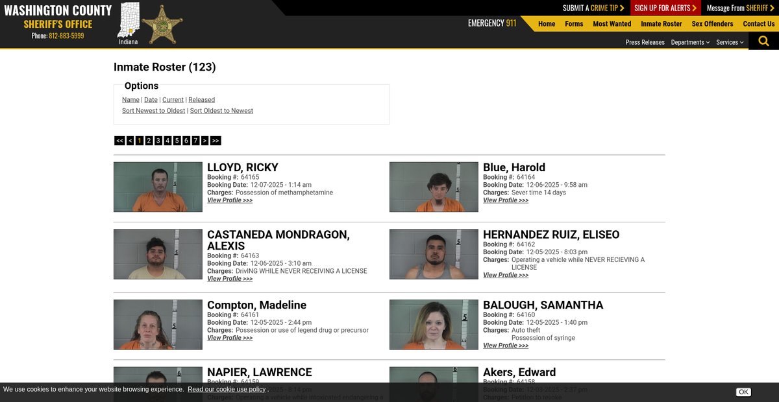Click the BALOUGH, SAMANTHA name heading
Image resolution: width=779 pixels, height=402 pixels.
point(543,305)
